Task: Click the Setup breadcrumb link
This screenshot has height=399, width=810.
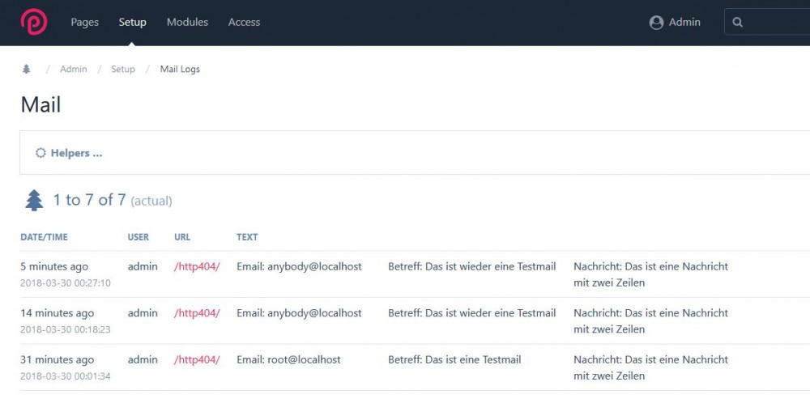Action: click(123, 70)
